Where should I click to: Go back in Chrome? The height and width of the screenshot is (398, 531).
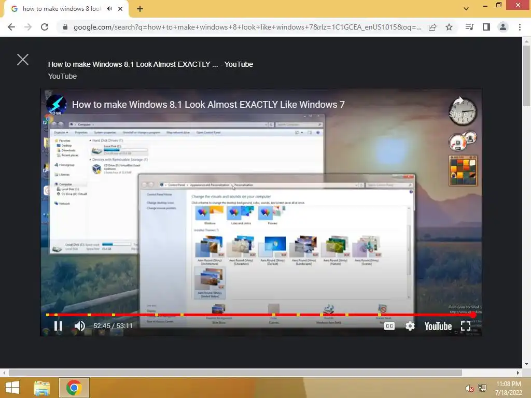point(11,27)
